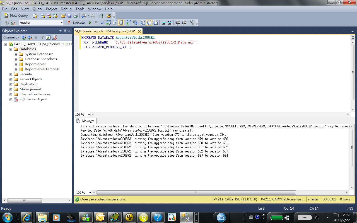Collapse the P4211_CARYHSU server node
The width and height of the screenshot is (357, 223).
coord(6,44)
